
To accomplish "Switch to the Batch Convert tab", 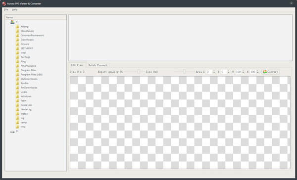I will pos(98,65).
